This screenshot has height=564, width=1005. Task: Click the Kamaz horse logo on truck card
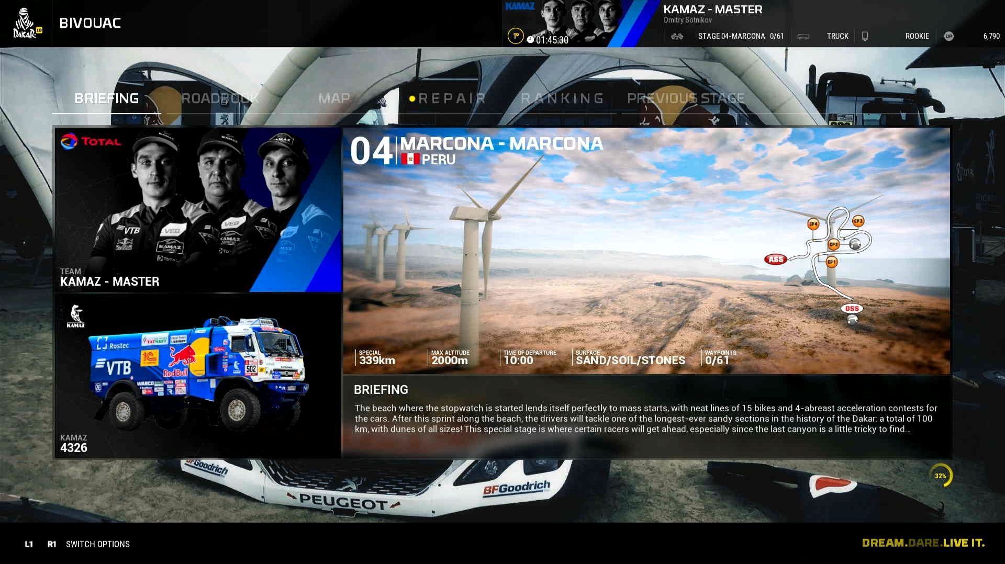coord(76,316)
